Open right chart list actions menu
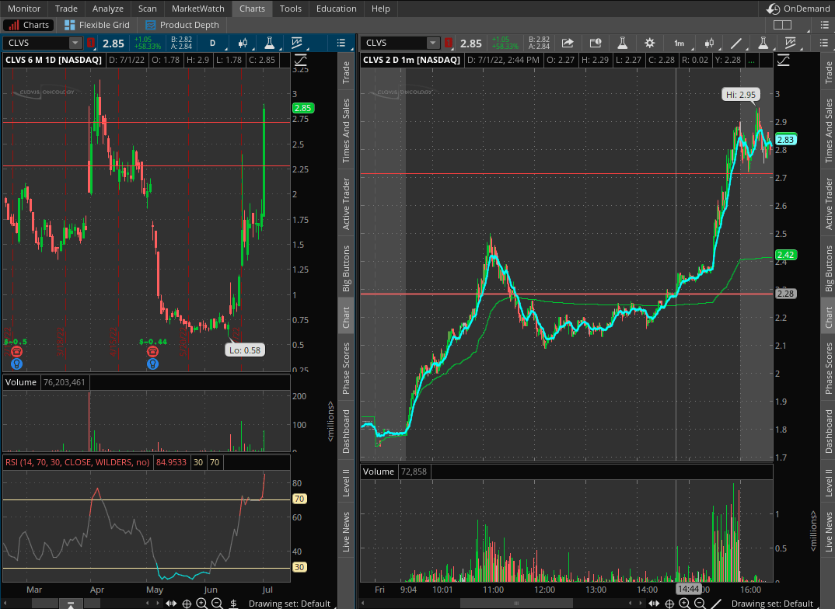835x609 pixels. (x=823, y=43)
